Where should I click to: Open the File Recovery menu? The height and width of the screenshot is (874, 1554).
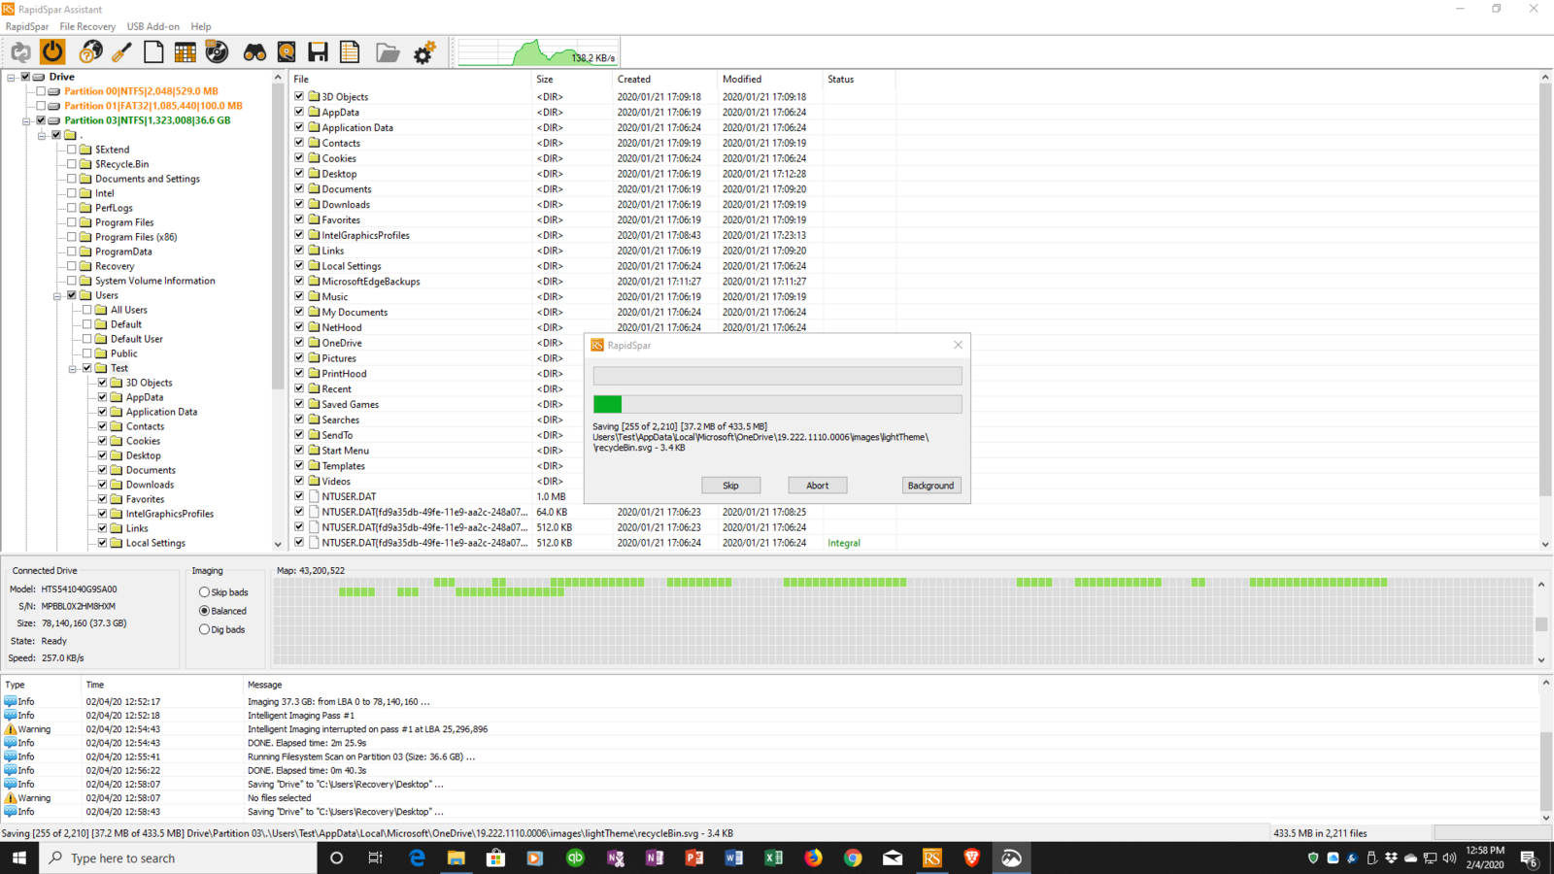tap(87, 26)
